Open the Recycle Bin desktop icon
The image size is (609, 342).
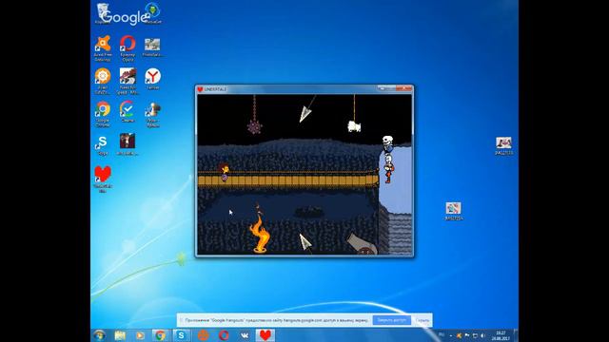(103, 13)
